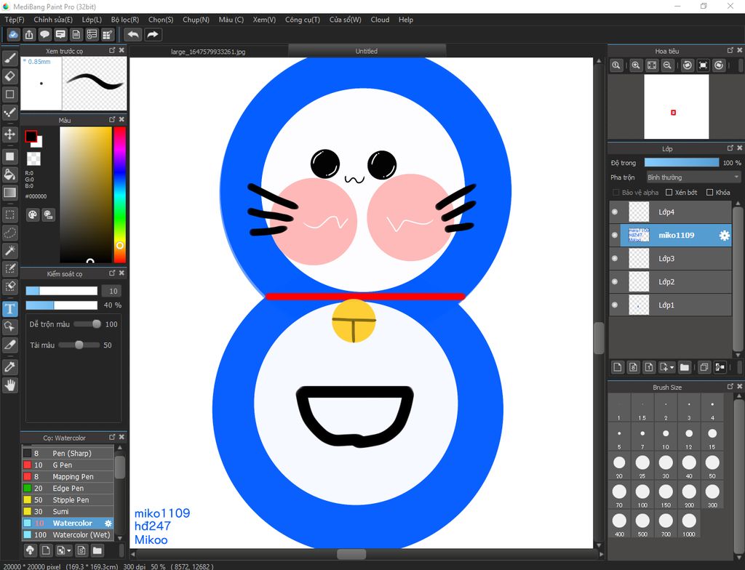The height and width of the screenshot is (570, 745).
Task: Open Watercolor brush gear settings
Action: tap(108, 523)
